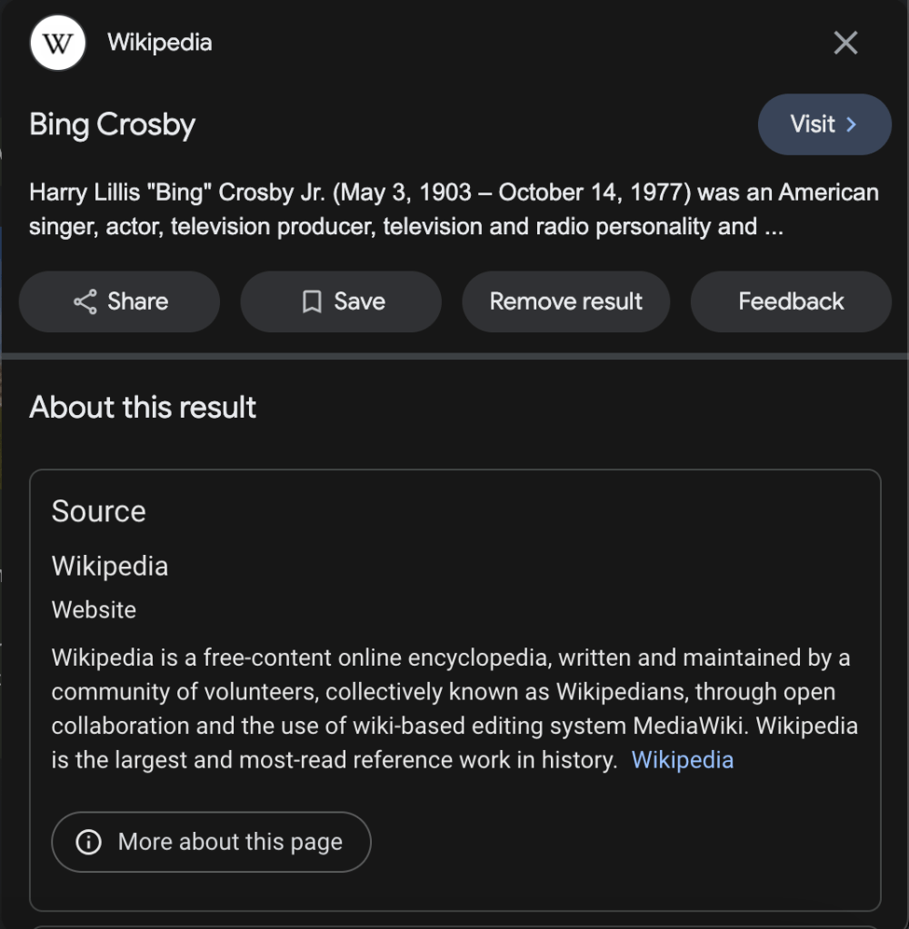Click the Source heading in the card

pos(98,511)
